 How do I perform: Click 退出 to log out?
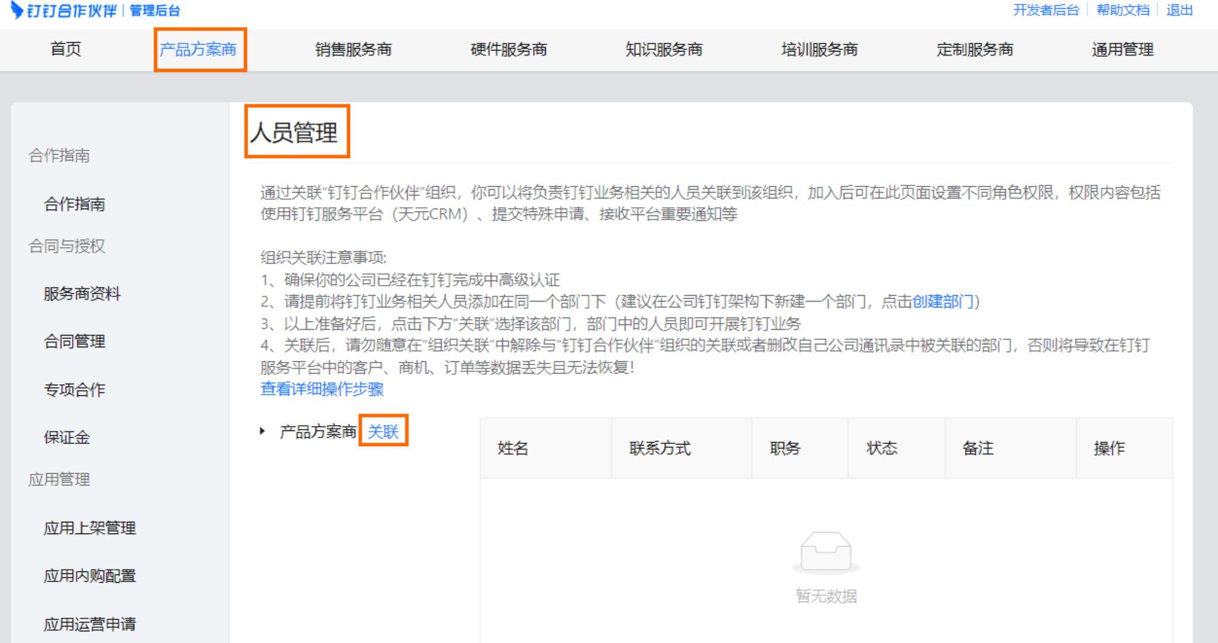pos(1179,10)
